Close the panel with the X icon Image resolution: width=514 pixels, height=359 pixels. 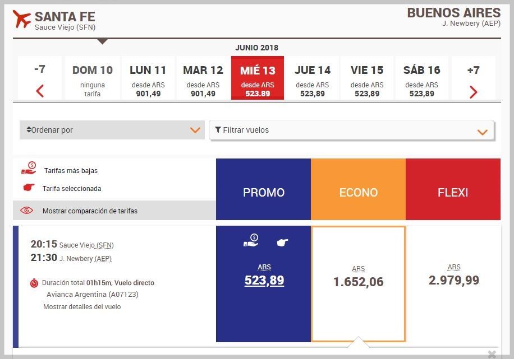coord(492,354)
